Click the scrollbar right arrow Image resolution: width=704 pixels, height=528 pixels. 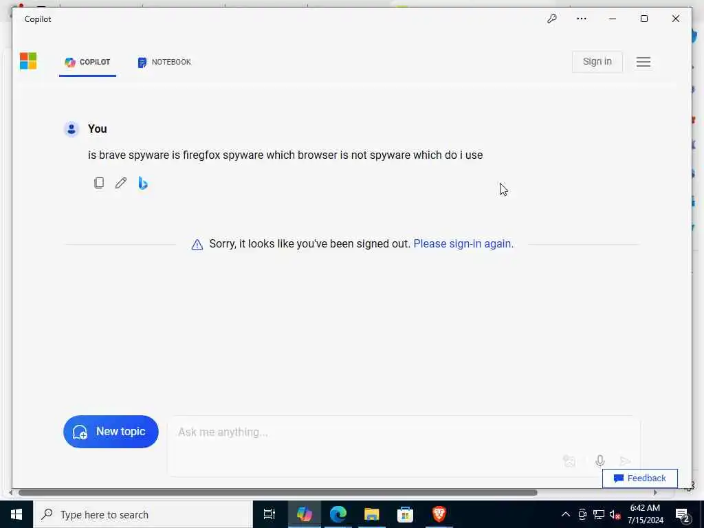[655, 492]
